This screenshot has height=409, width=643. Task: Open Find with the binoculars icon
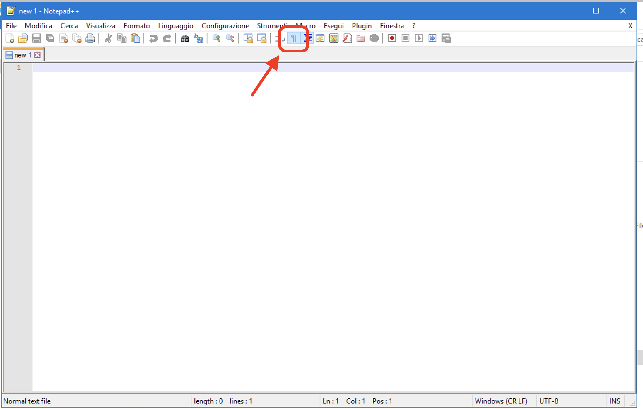[185, 38]
